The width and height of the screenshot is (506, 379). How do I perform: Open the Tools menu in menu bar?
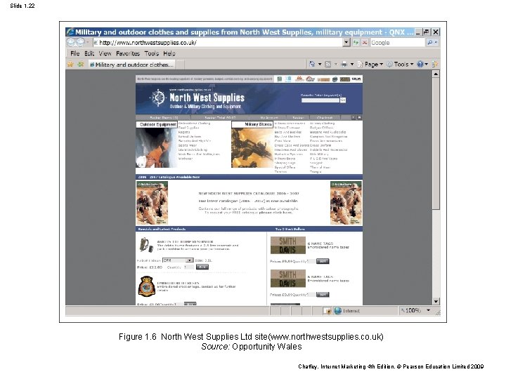pyautogui.click(x=151, y=53)
